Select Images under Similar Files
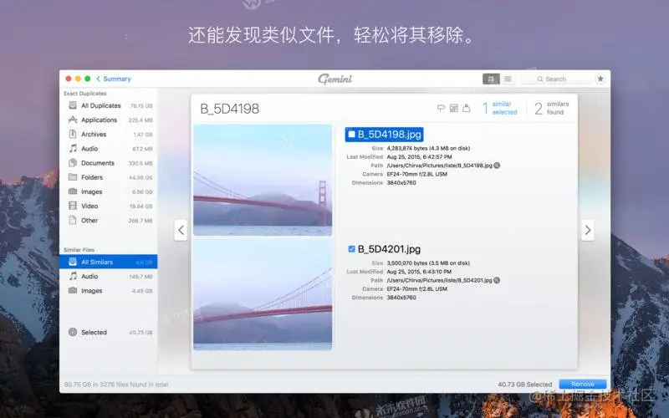This screenshot has width=669, height=418. (x=110, y=291)
